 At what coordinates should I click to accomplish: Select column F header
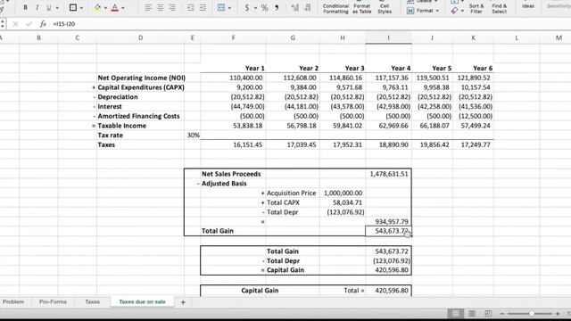point(233,37)
